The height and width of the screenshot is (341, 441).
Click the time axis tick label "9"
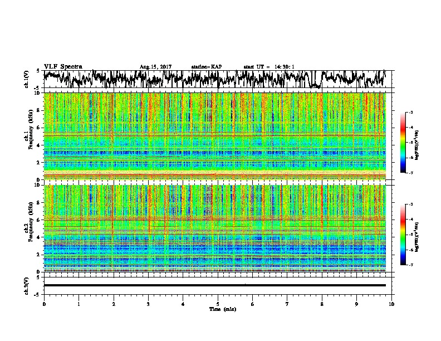tap(356, 304)
